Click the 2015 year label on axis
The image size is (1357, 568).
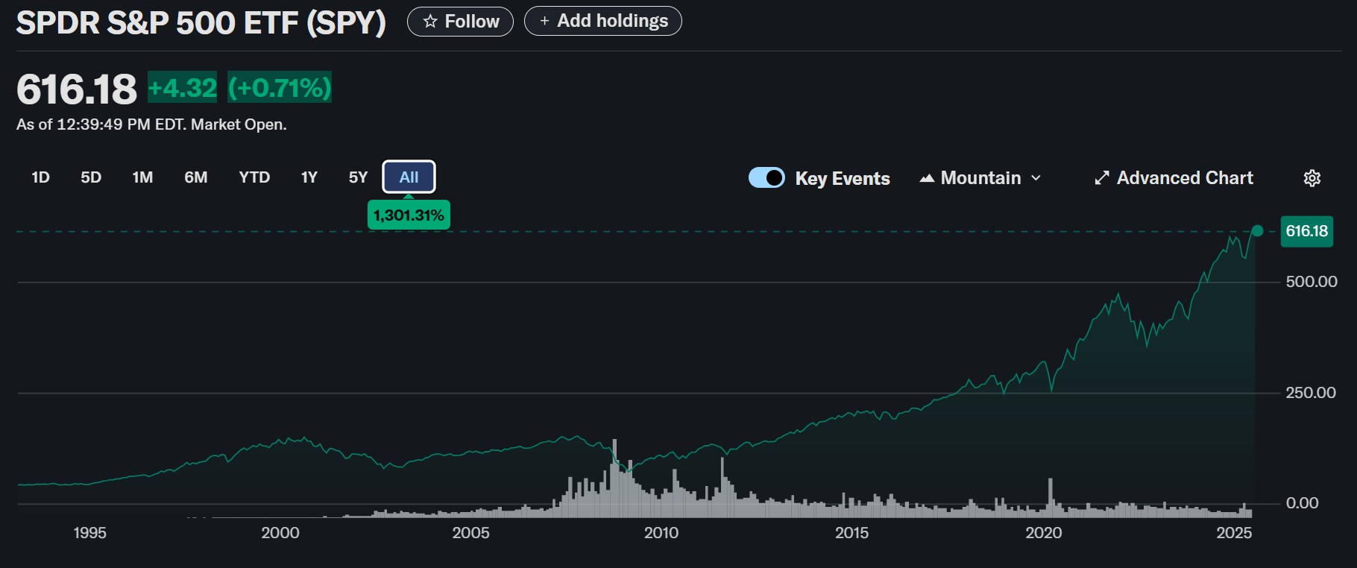[x=851, y=533]
